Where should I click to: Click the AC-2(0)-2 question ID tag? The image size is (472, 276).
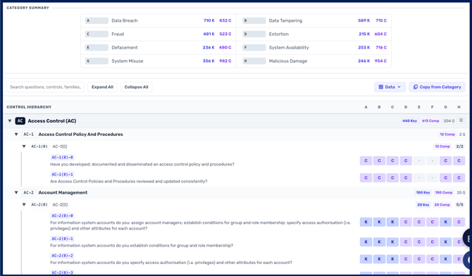tap(62, 256)
